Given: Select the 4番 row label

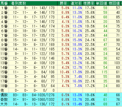Looking at the screenshot, I should [4, 22].
